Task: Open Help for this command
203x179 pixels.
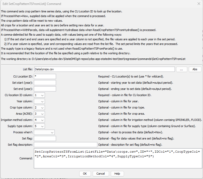Action: [117, 174]
